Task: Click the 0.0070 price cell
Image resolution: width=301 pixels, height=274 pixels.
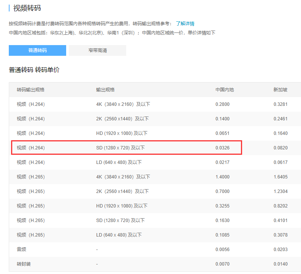Action: click(x=222, y=264)
